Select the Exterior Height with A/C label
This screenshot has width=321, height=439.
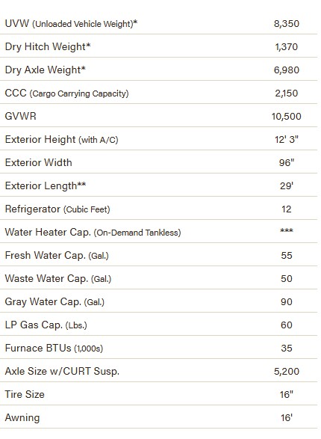tap(61, 139)
